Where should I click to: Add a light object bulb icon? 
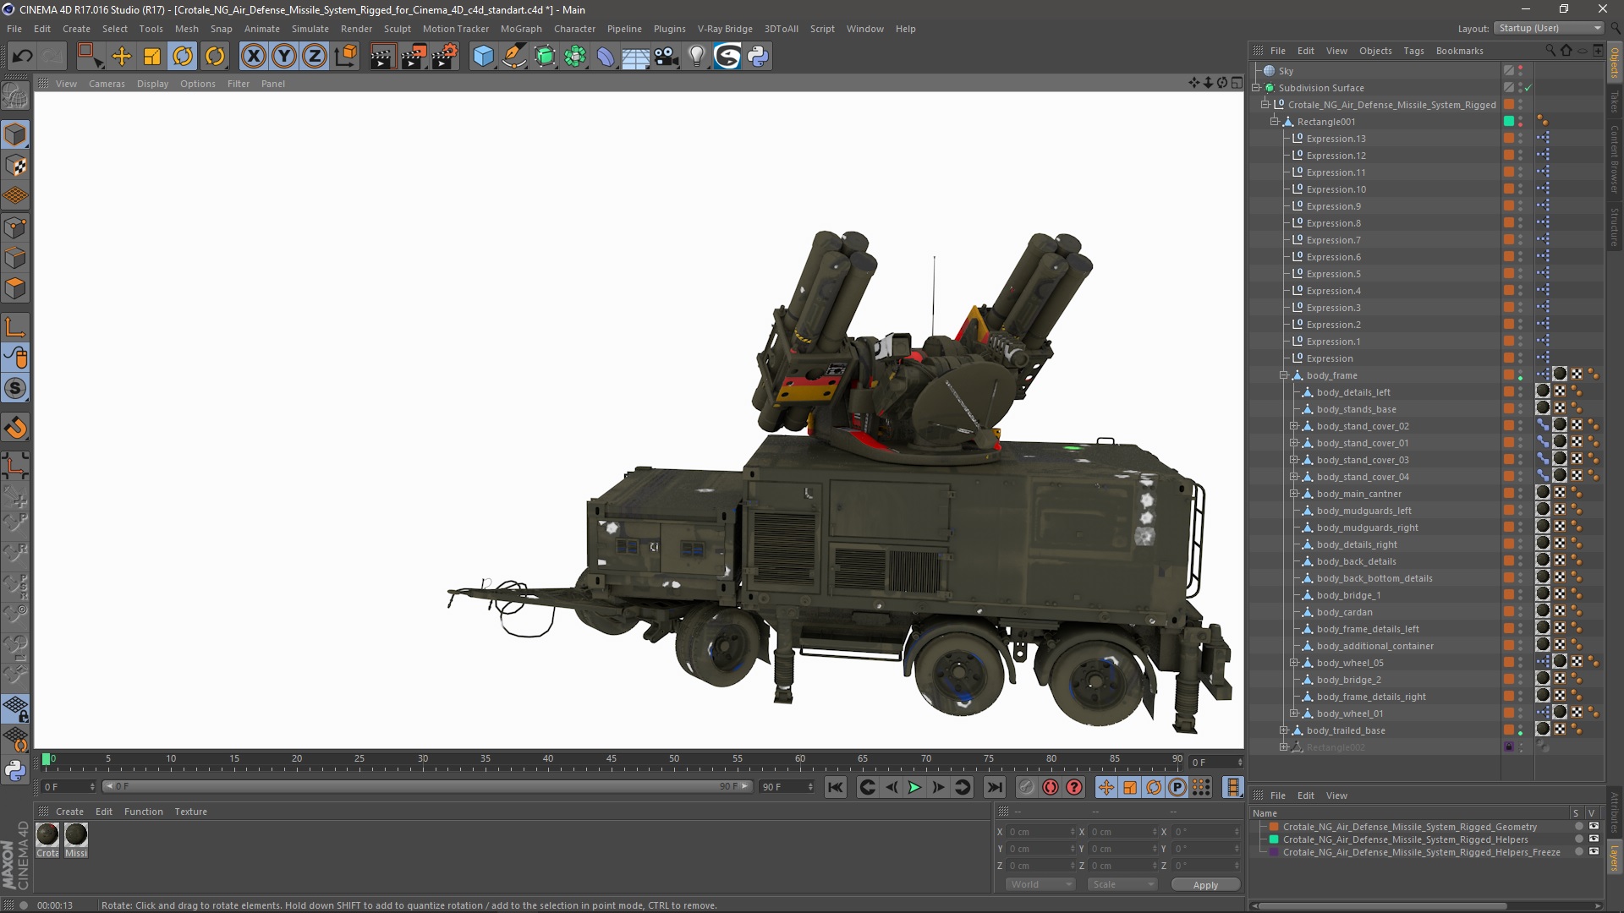[697, 57]
